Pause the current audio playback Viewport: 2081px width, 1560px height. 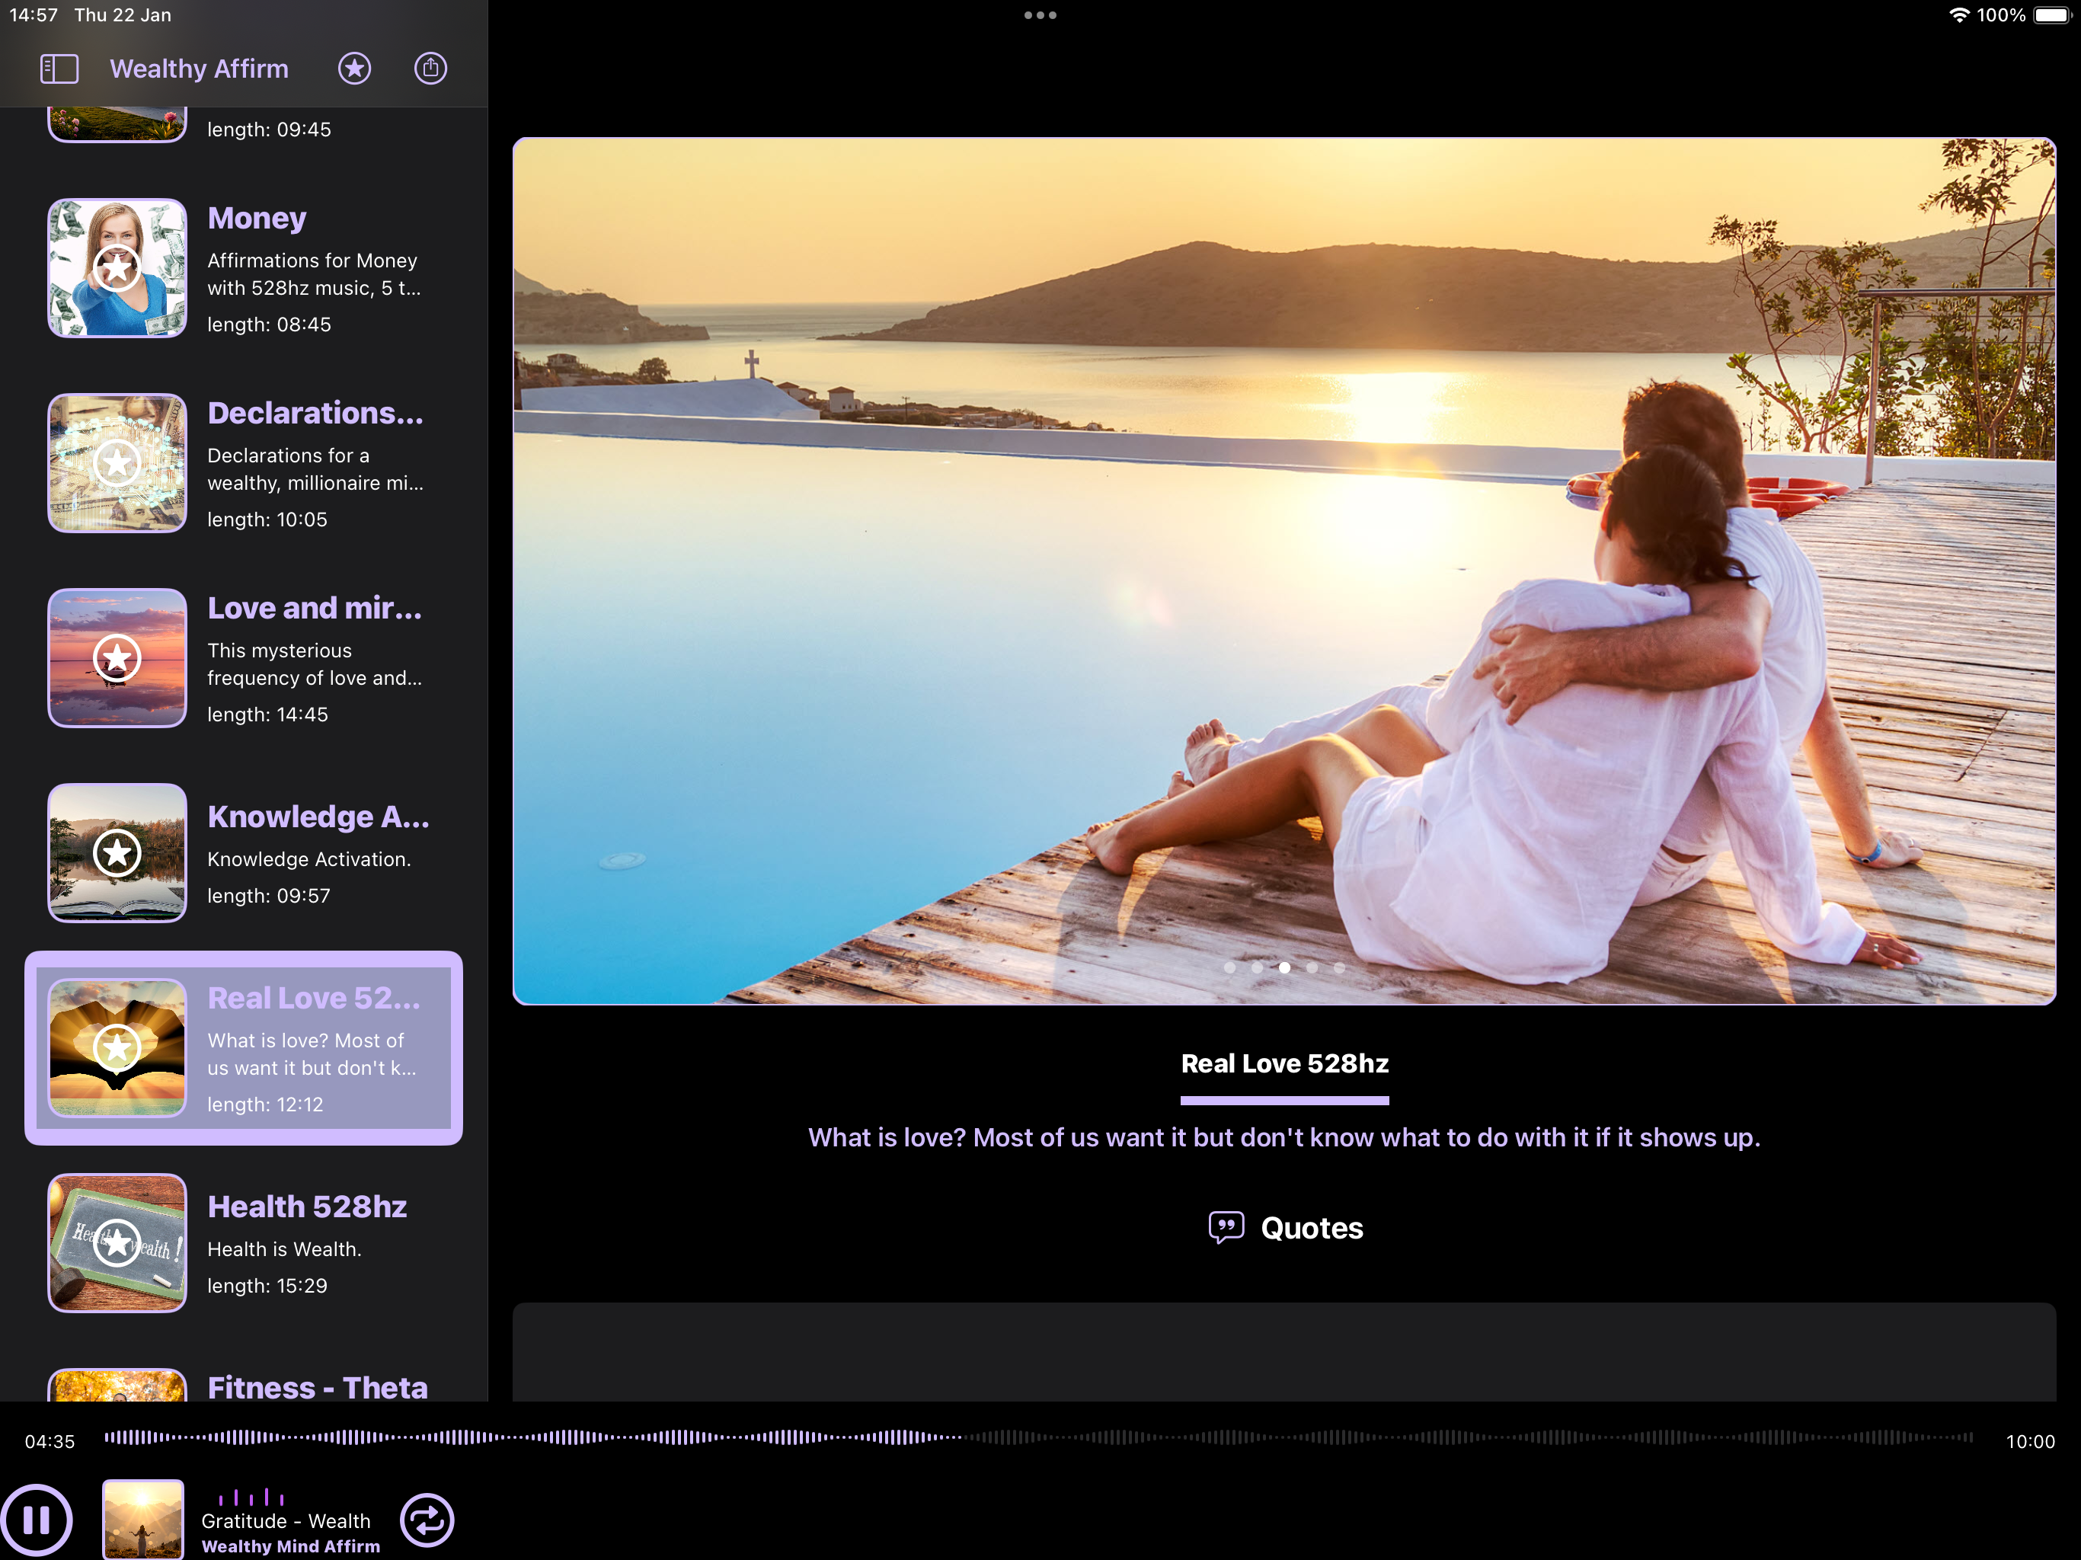click(37, 1520)
